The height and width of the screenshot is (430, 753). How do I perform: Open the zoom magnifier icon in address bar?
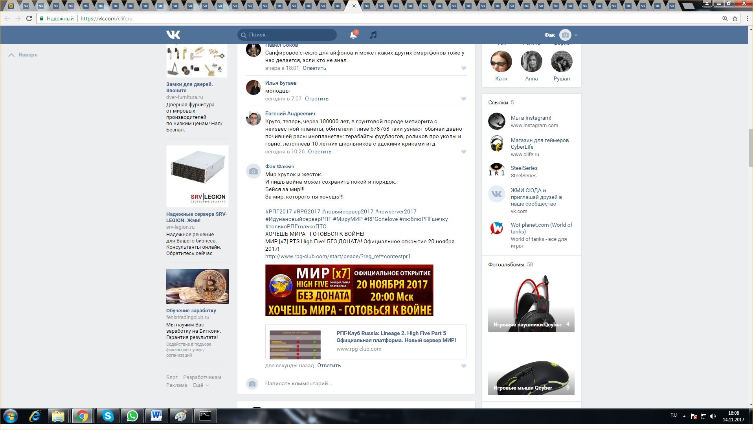coord(725,18)
